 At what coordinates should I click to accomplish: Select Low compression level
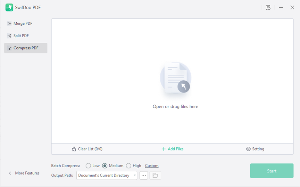tap(88, 165)
